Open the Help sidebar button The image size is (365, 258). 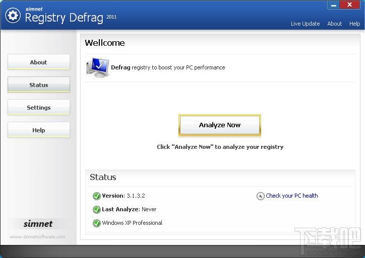pyautogui.click(x=39, y=130)
